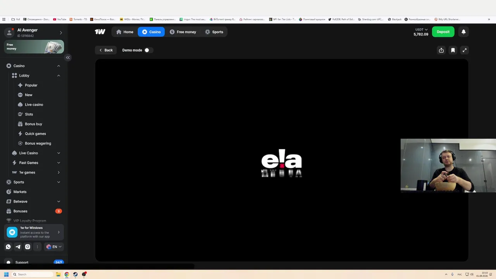Open the 1w for Windows app promo
Image resolution: width=496 pixels, height=279 pixels.
point(34,232)
